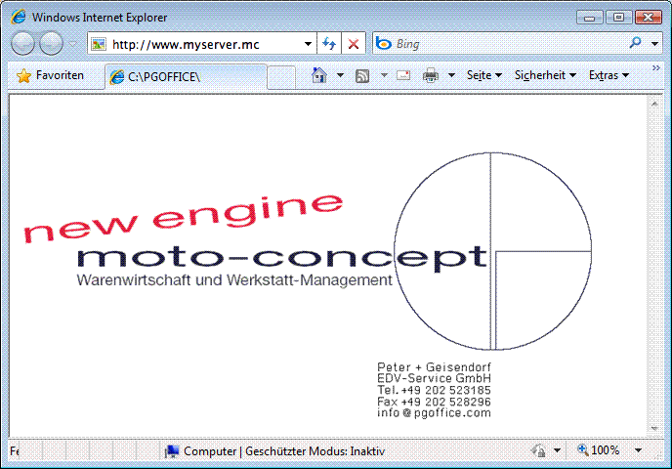Image resolution: width=672 pixels, height=469 pixels.
Task: Expand the Print options dropdown arrow
Action: pos(451,75)
